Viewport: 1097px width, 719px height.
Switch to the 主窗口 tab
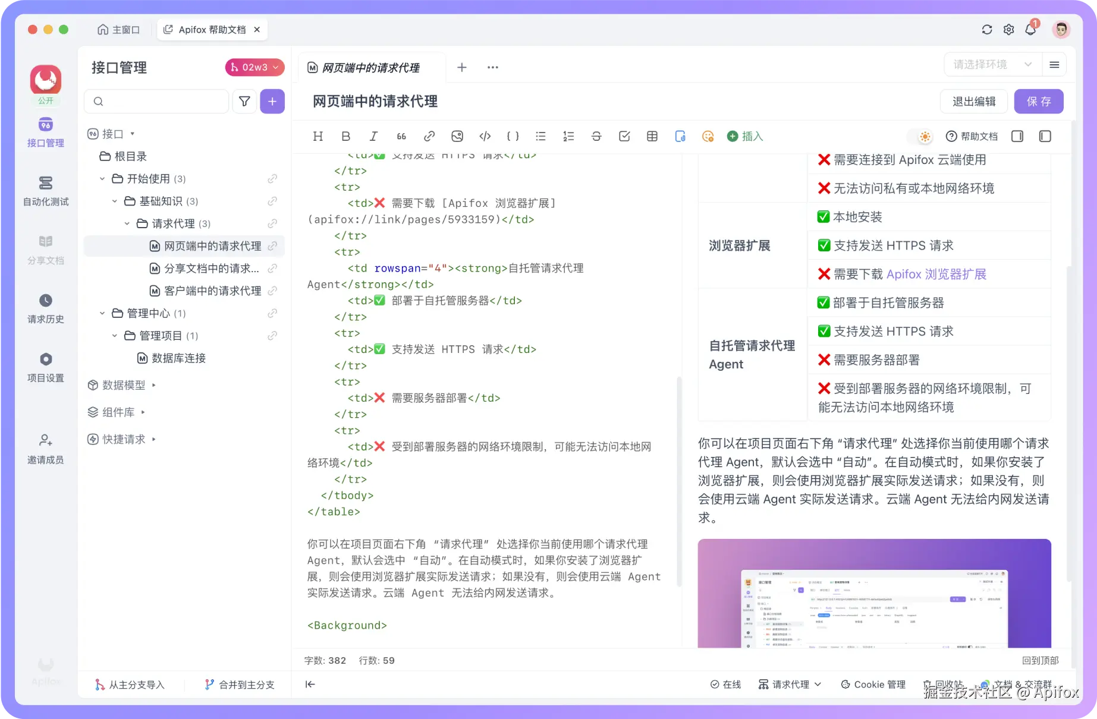pos(118,29)
